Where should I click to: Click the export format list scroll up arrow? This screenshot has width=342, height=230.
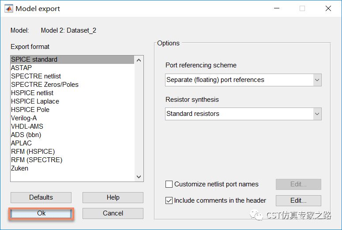click(139, 60)
